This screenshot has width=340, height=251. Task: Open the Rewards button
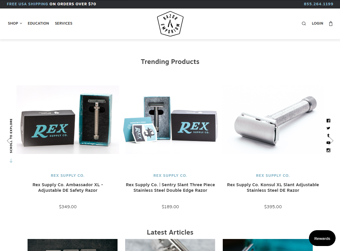pyautogui.click(x=322, y=238)
